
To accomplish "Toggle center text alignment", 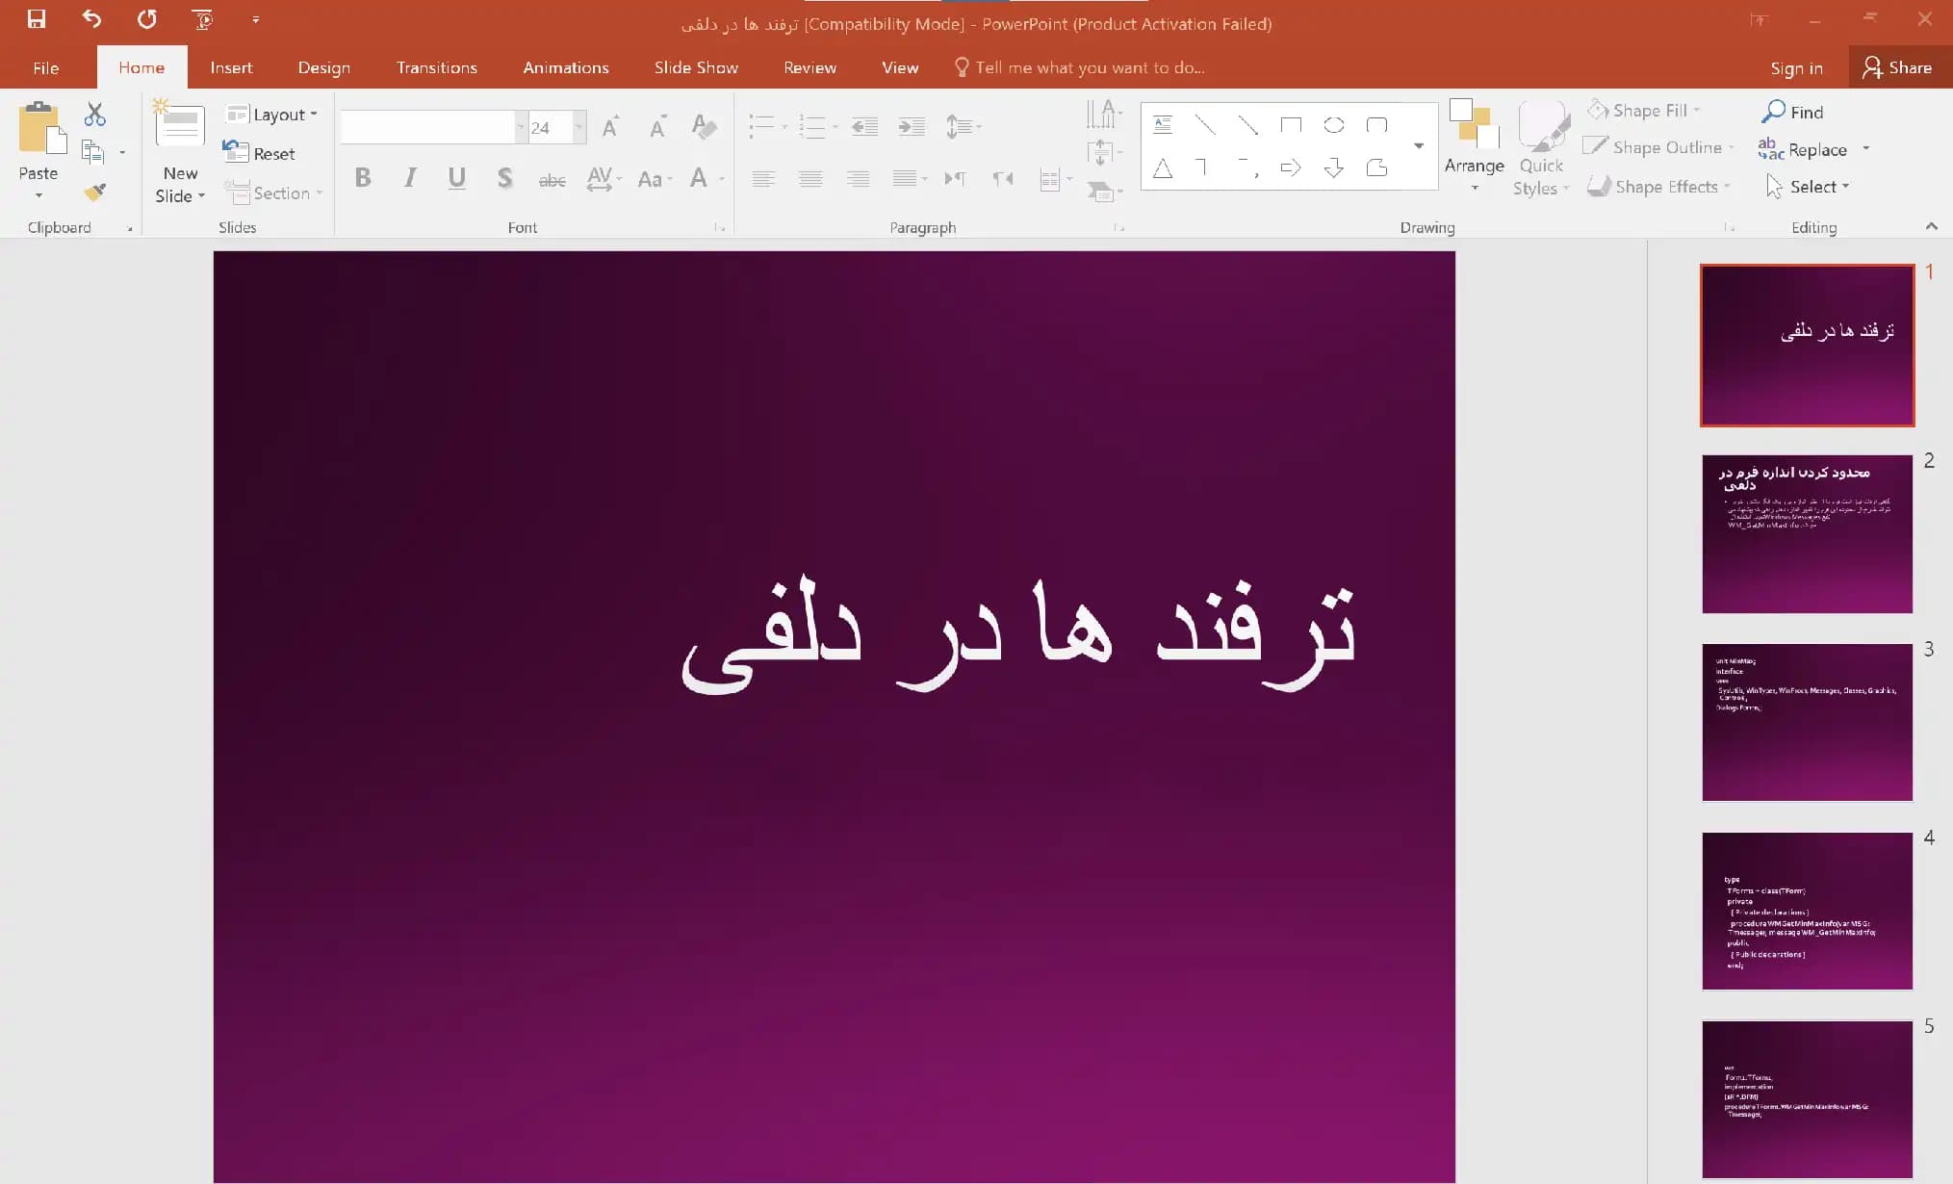I will (x=810, y=178).
